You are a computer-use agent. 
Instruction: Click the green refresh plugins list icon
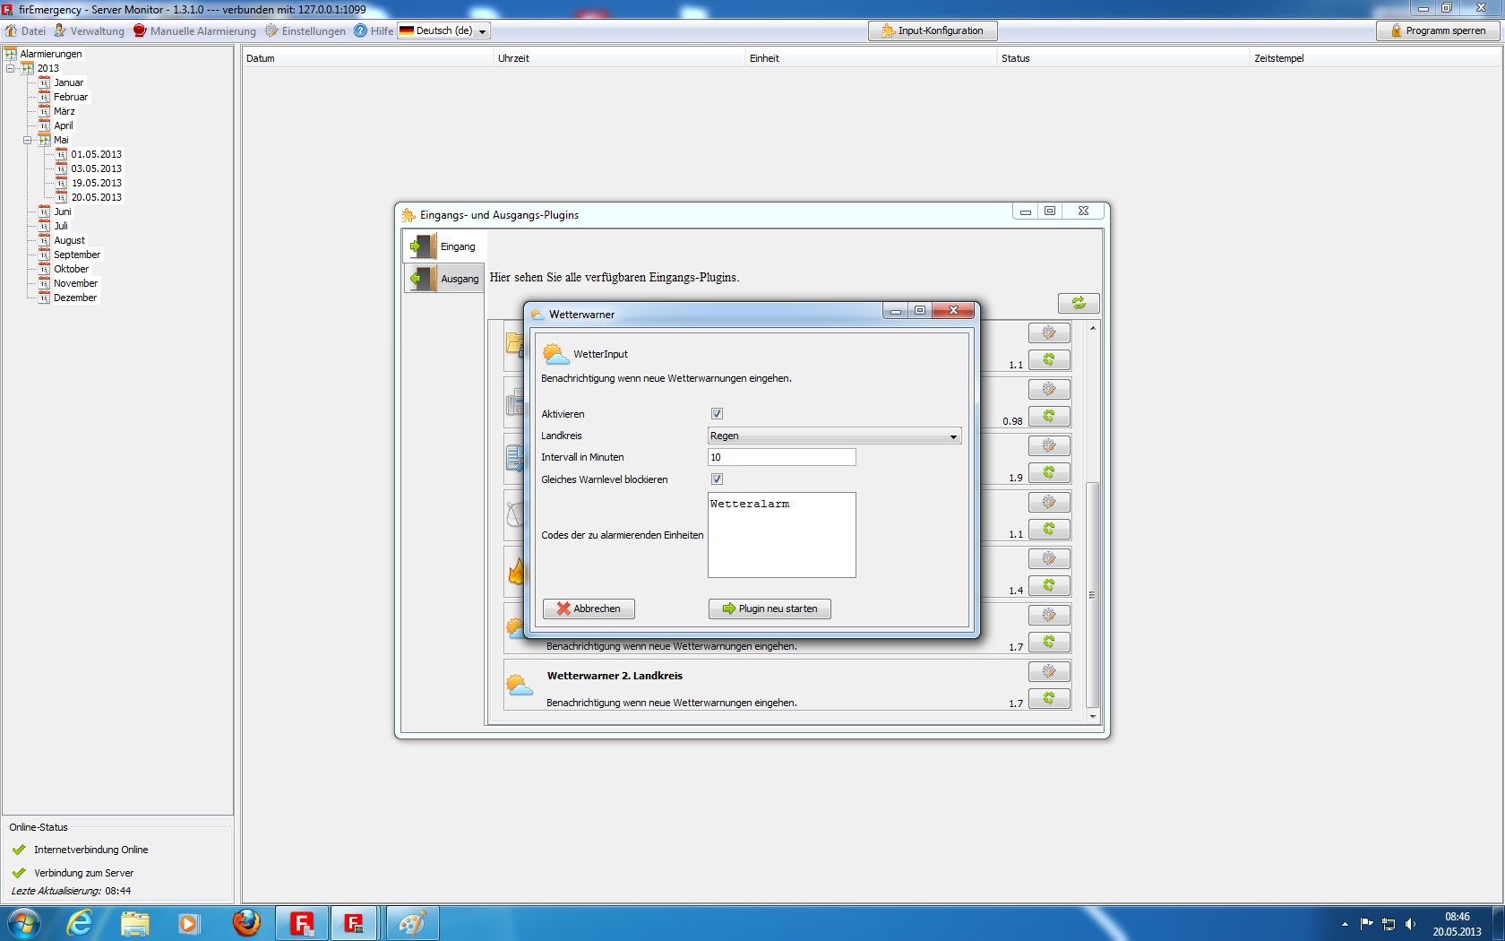[x=1078, y=303]
